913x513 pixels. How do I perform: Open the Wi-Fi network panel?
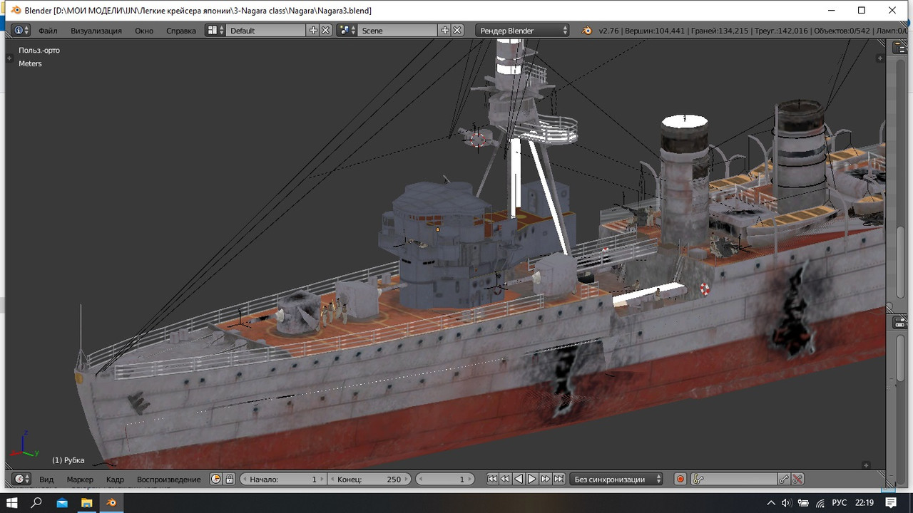pos(820,503)
